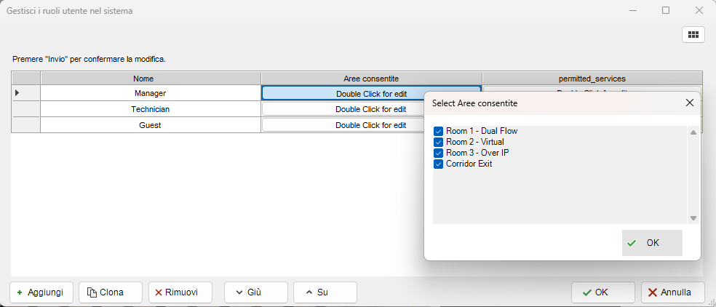The image size is (716, 307).
Task: Click the grid view icon at top right
Action: click(693, 34)
